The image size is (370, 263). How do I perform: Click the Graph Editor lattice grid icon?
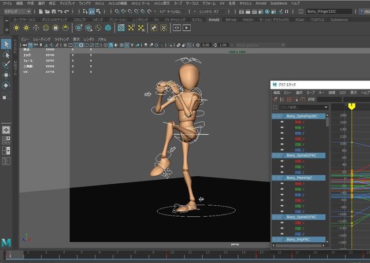tap(289, 99)
